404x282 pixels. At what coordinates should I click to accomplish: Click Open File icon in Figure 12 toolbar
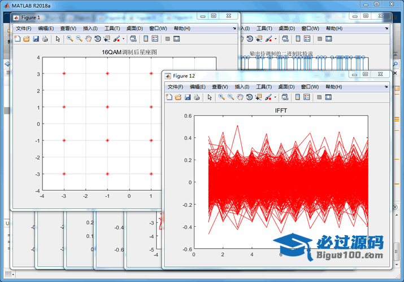178,97
